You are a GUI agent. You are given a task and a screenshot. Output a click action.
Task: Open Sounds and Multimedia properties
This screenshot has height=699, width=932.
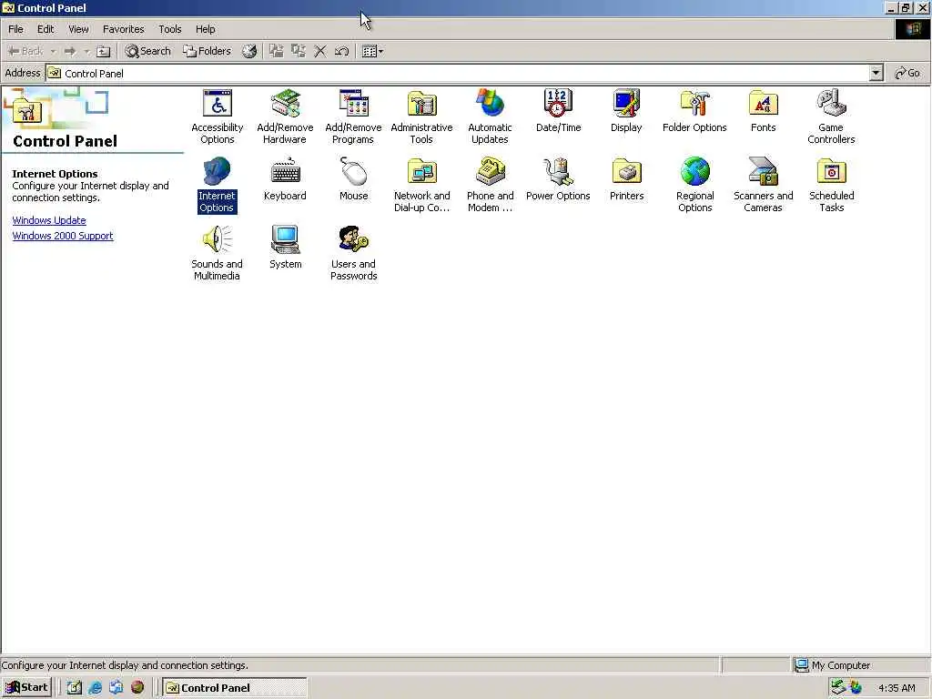point(217,253)
